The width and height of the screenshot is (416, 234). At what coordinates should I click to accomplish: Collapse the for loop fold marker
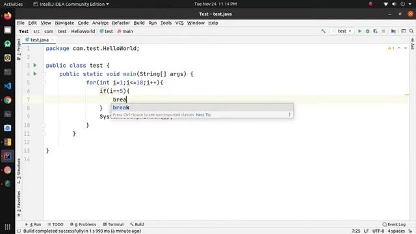coord(44,83)
